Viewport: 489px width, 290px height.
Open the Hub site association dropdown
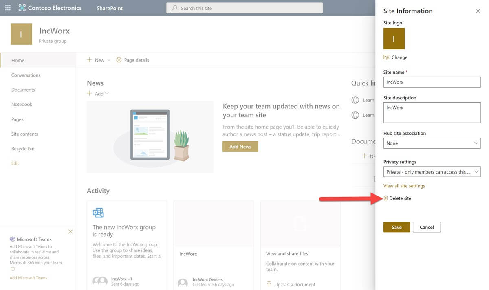coord(432,143)
